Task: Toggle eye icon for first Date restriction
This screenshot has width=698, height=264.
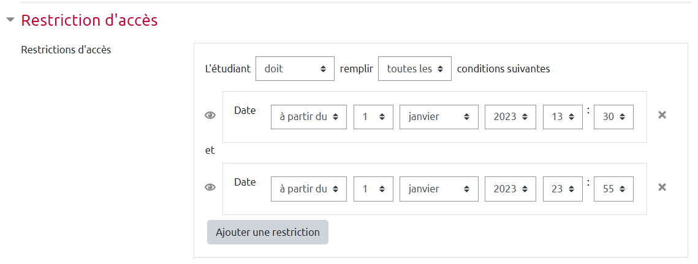Action: [210, 115]
